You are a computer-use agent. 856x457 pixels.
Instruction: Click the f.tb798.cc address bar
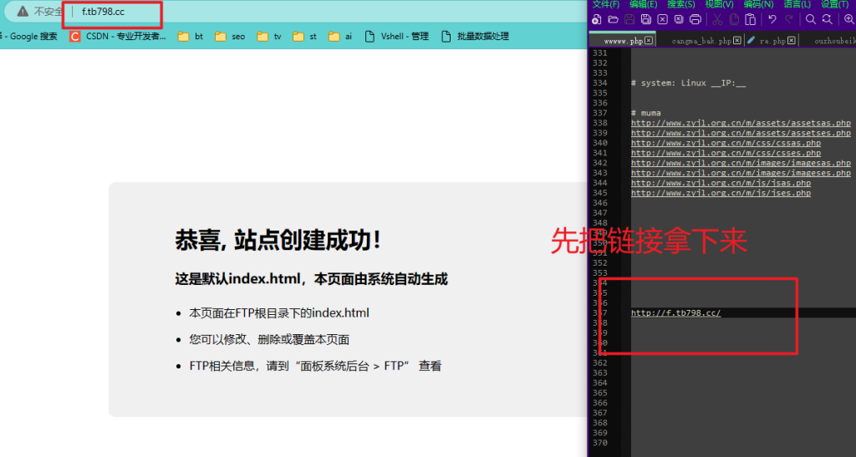tap(103, 12)
